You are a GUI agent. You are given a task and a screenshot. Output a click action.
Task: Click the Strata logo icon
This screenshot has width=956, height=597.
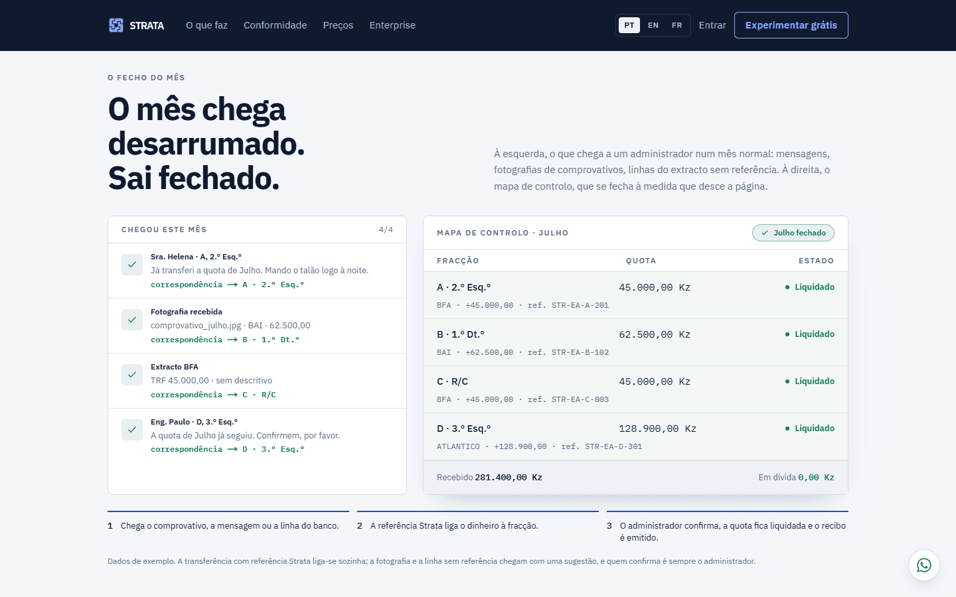point(116,25)
